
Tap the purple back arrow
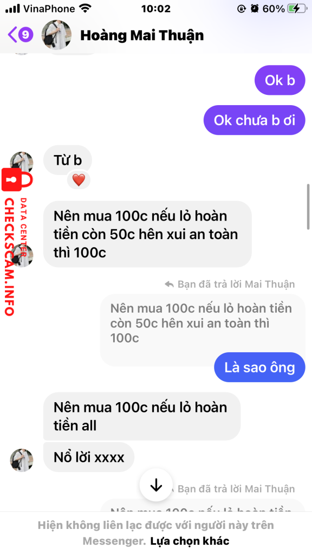(x=12, y=35)
